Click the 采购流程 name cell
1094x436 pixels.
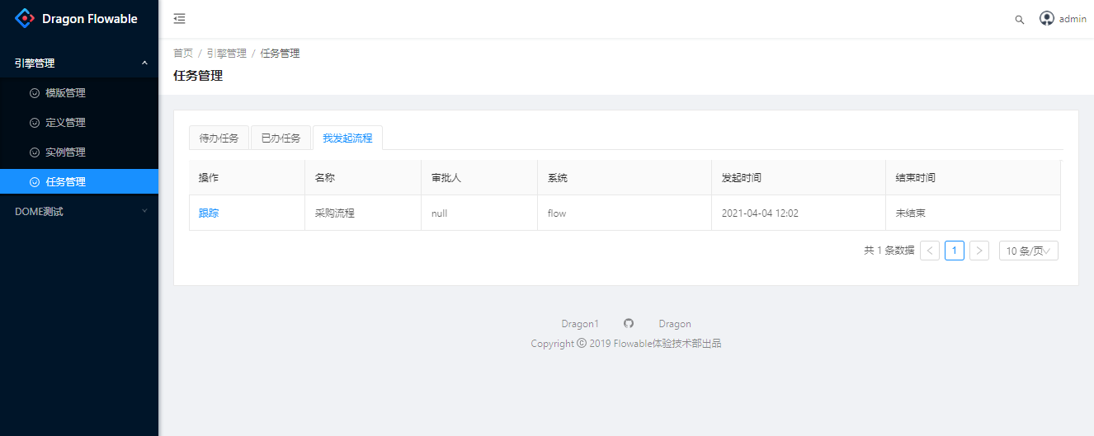[x=363, y=213]
